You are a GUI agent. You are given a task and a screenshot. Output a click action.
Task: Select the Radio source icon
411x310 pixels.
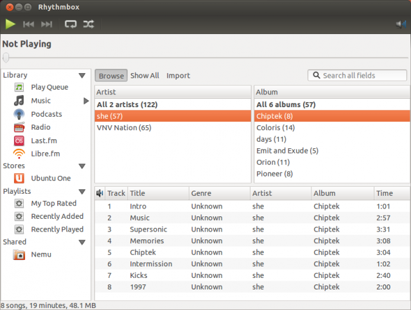(19, 127)
